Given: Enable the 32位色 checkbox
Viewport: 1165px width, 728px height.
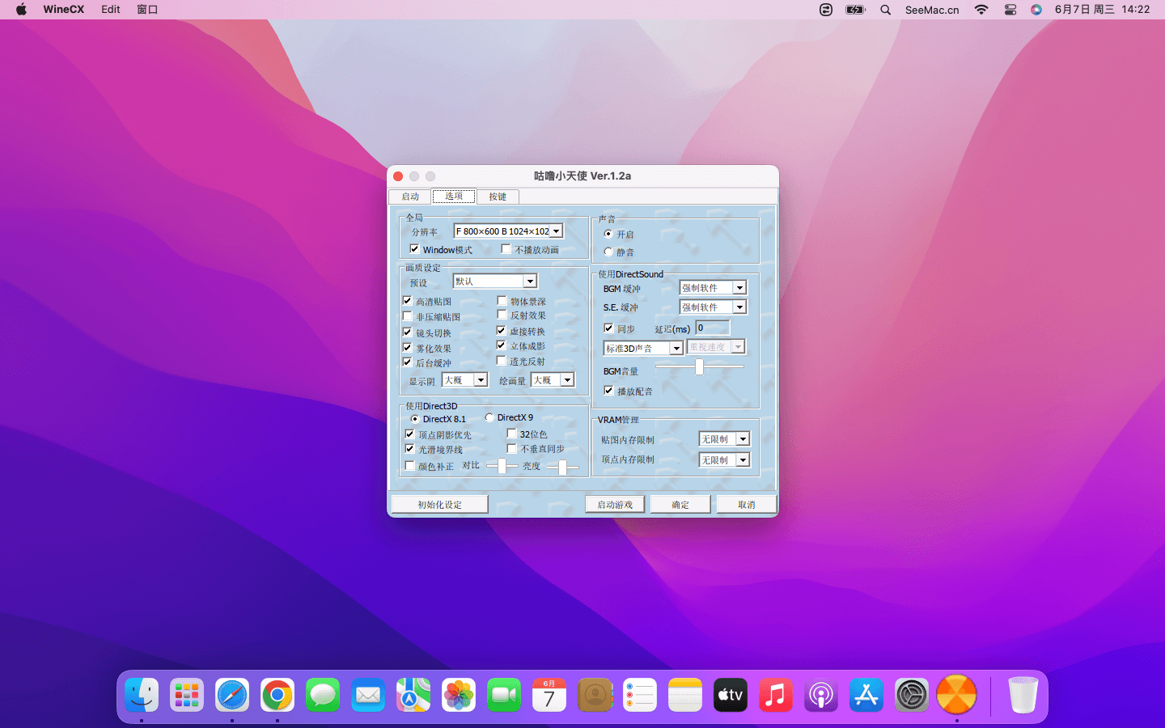Looking at the screenshot, I should (511, 434).
